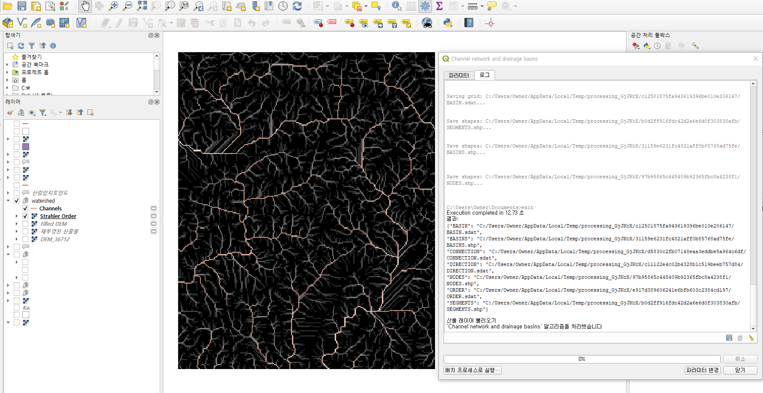Click Add Group icon in Layers panel
Viewport: 763px width, 393px height.
click(x=21, y=112)
